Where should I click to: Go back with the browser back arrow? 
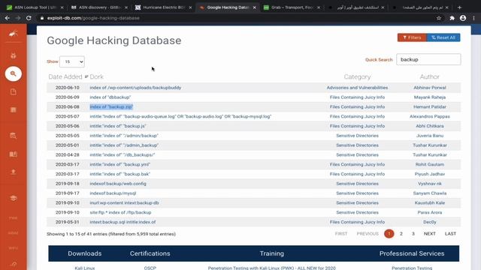tap(7, 18)
